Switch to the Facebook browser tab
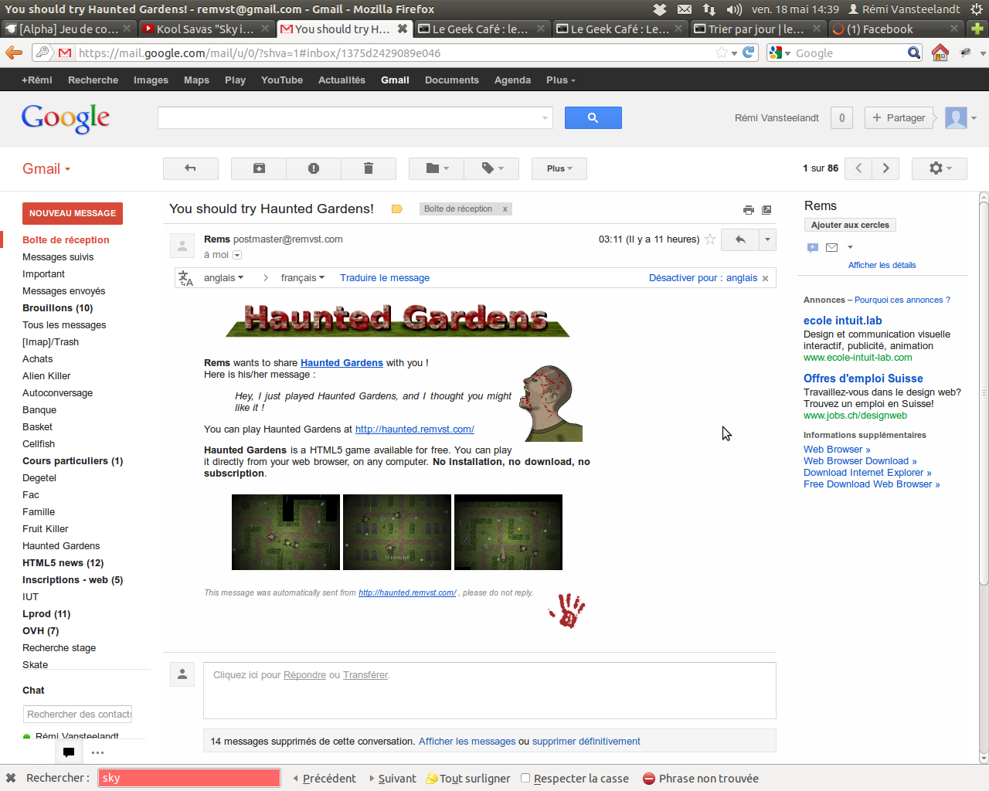 887,29
